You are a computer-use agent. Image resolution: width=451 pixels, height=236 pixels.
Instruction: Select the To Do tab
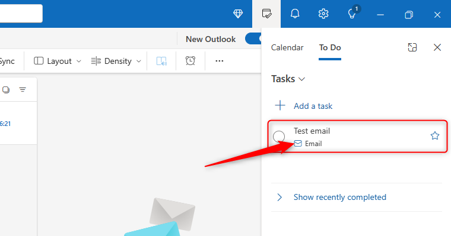tap(330, 47)
